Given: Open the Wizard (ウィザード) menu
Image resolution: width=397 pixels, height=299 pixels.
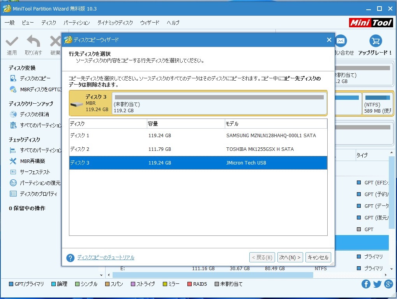Looking at the screenshot, I should coord(150,23).
